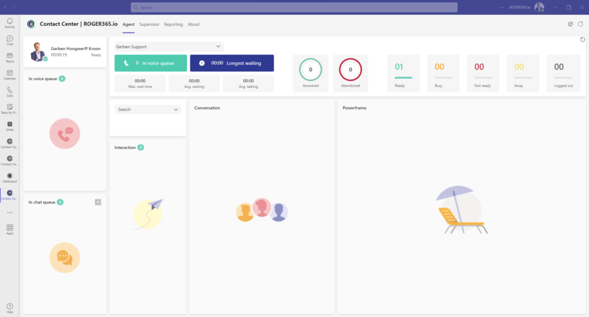
Task: Open the Wallboard app in sidebar
Action: click(x=10, y=177)
